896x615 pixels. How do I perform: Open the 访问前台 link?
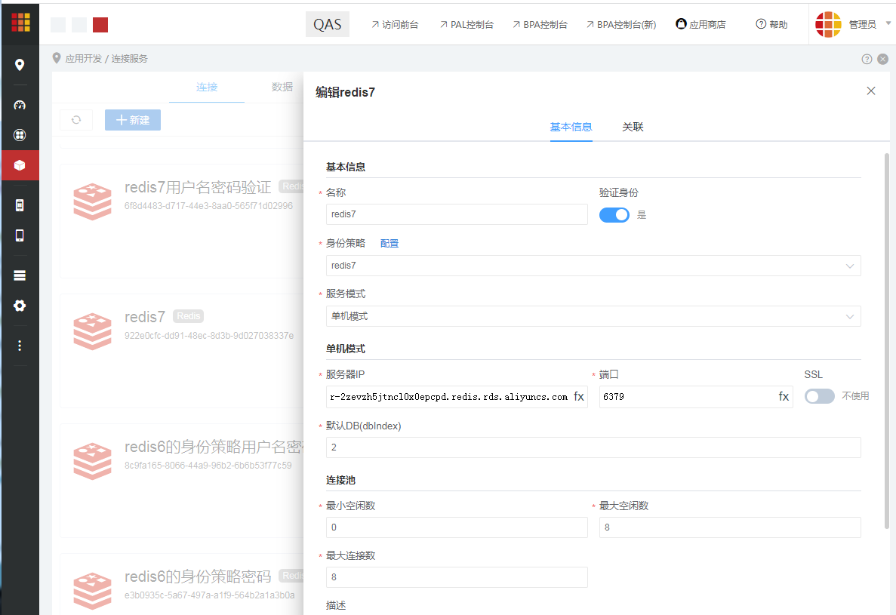coord(395,25)
